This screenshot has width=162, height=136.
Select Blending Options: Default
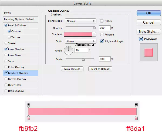(x=21, y=19)
